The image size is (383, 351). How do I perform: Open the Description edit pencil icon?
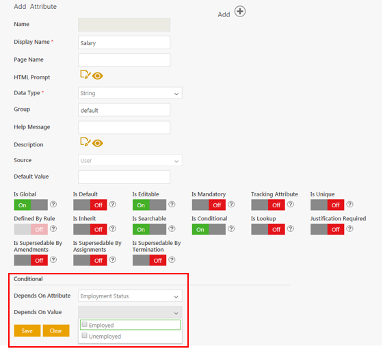click(x=85, y=142)
